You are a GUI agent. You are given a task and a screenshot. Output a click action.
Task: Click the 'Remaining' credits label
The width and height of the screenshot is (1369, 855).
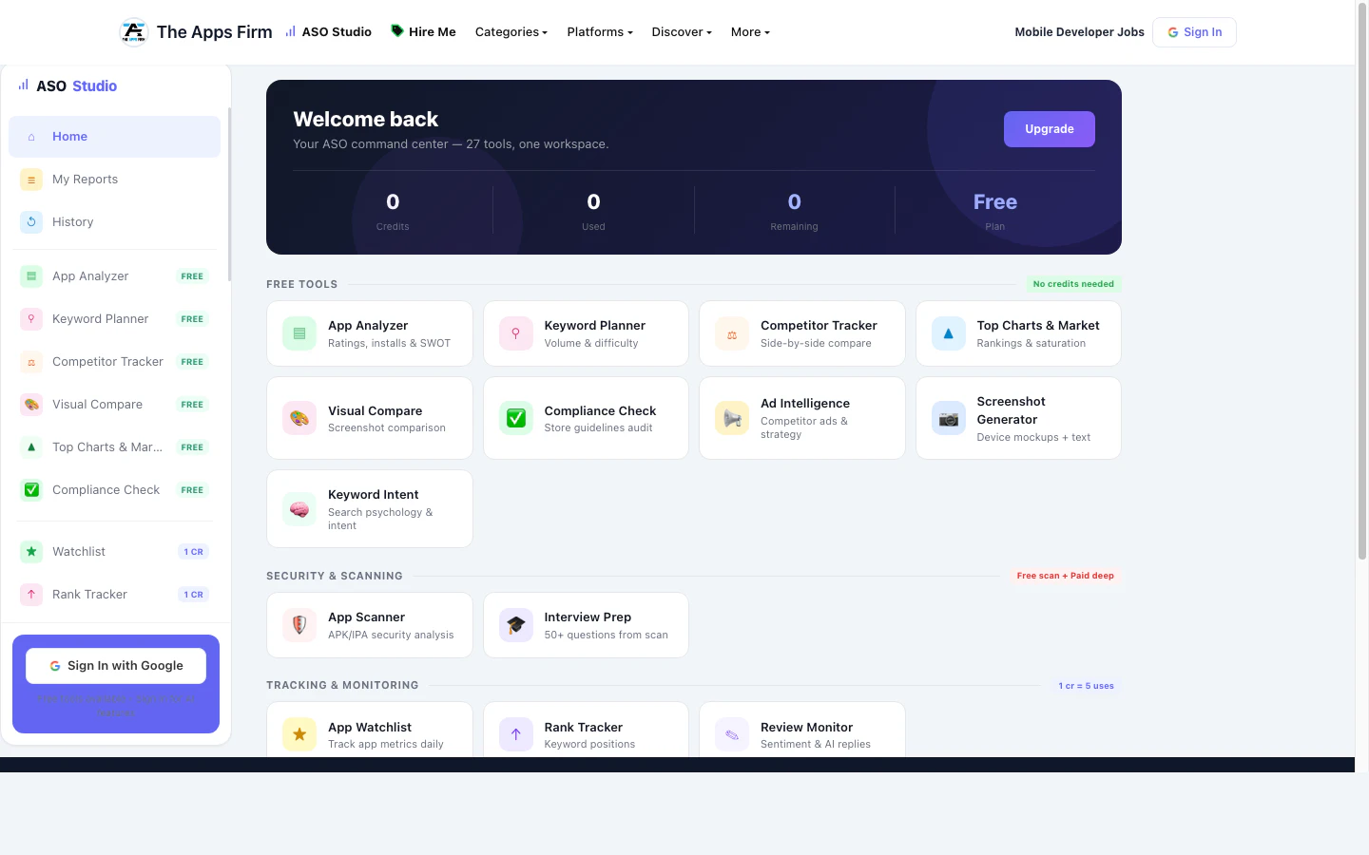click(794, 227)
